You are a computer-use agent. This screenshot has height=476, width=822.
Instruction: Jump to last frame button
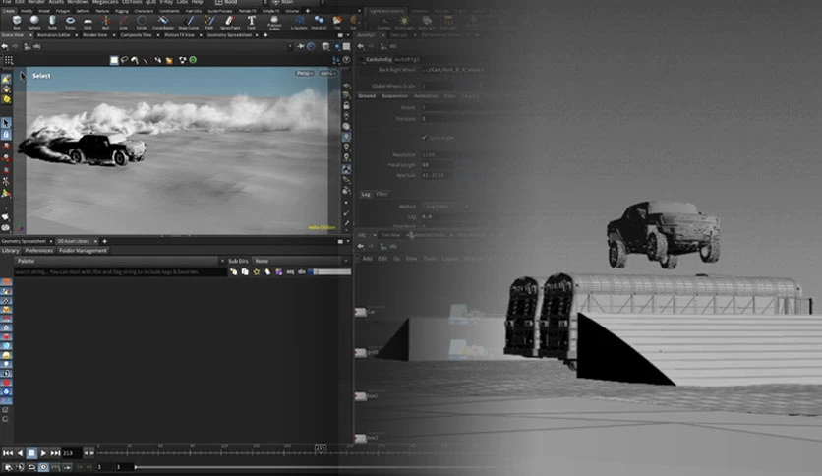coord(55,453)
